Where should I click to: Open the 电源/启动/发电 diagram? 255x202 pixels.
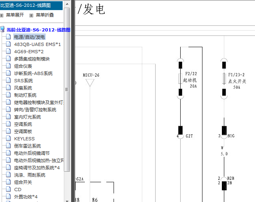pyautogui.click(x=29, y=37)
